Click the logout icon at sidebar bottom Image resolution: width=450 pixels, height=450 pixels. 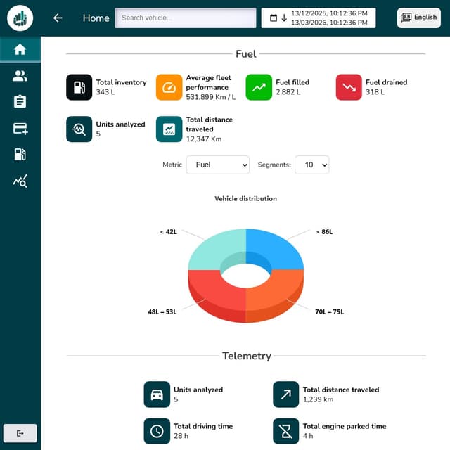tap(20, 433)
